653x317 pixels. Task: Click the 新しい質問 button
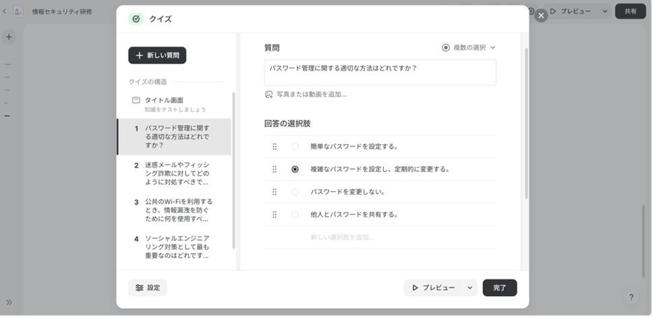(157, 55)
